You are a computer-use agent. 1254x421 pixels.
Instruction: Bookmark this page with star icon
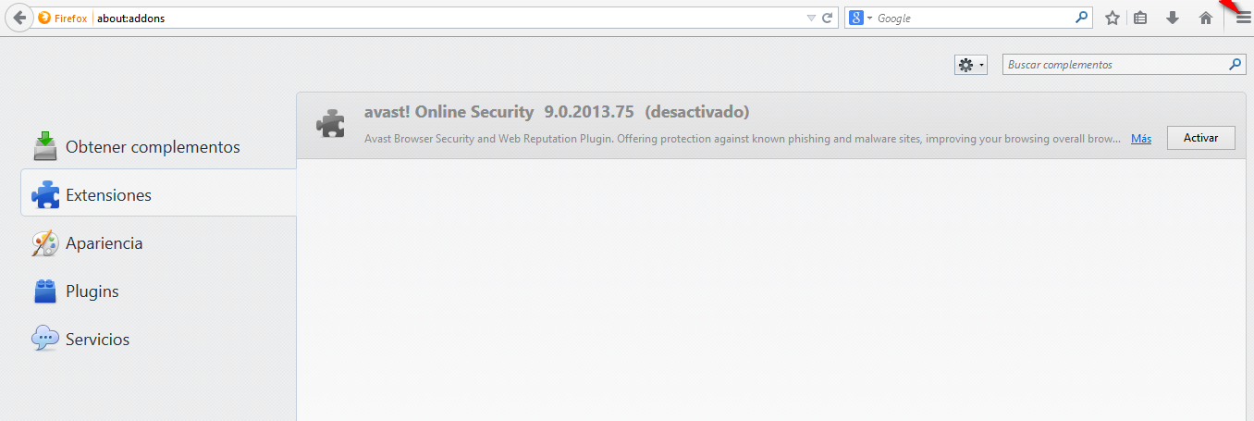[1113, 18]
